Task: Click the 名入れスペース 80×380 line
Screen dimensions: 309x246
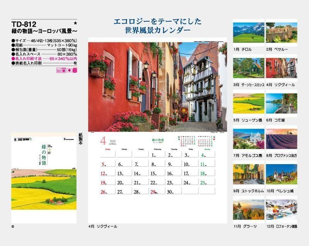Action: (x=44, y=54)
